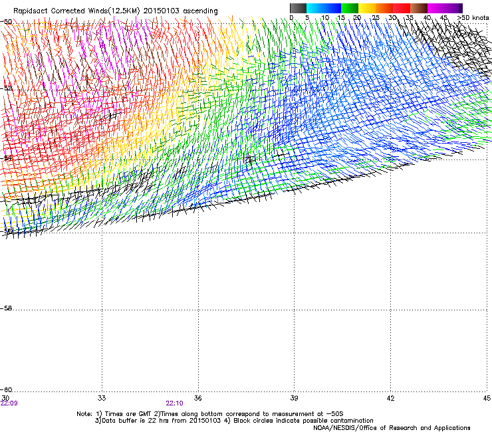Image resolution: width=492 pixels, height=432 pixels.
Task: Click the brown 35-40 knots legend segment
Action: click(419, 8)
